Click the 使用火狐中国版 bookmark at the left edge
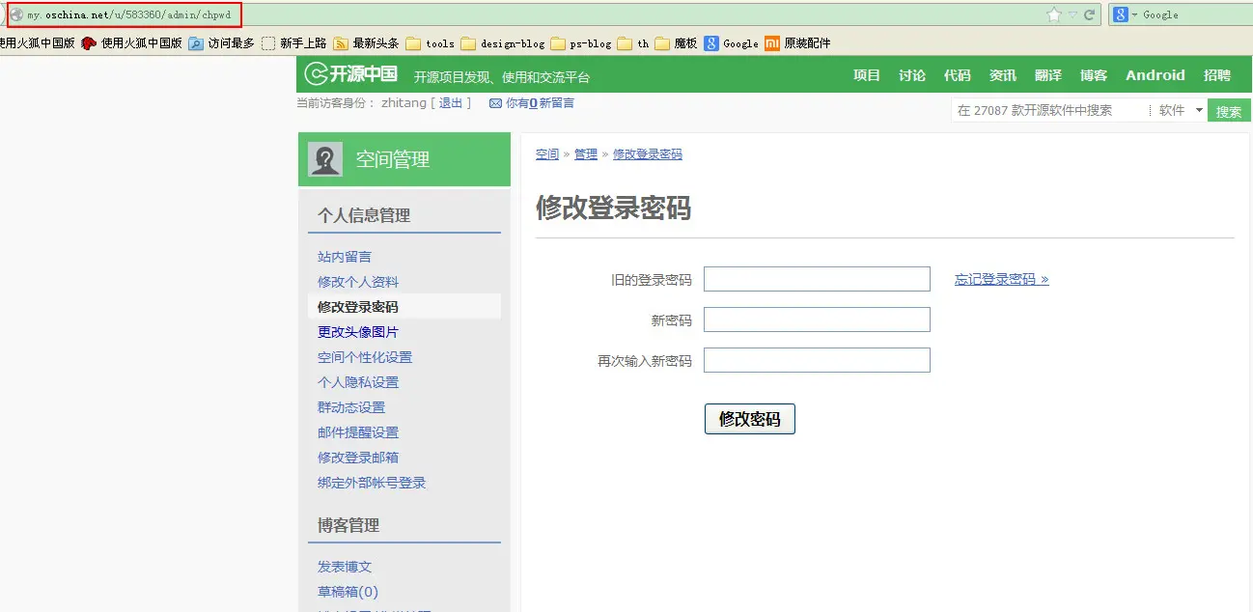The height and width of the screenshot is (612, 1253). point(37,43)
